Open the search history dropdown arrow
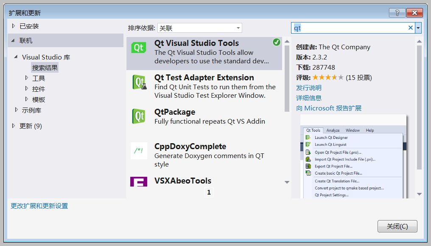431x246 pixels. [417, 28]
